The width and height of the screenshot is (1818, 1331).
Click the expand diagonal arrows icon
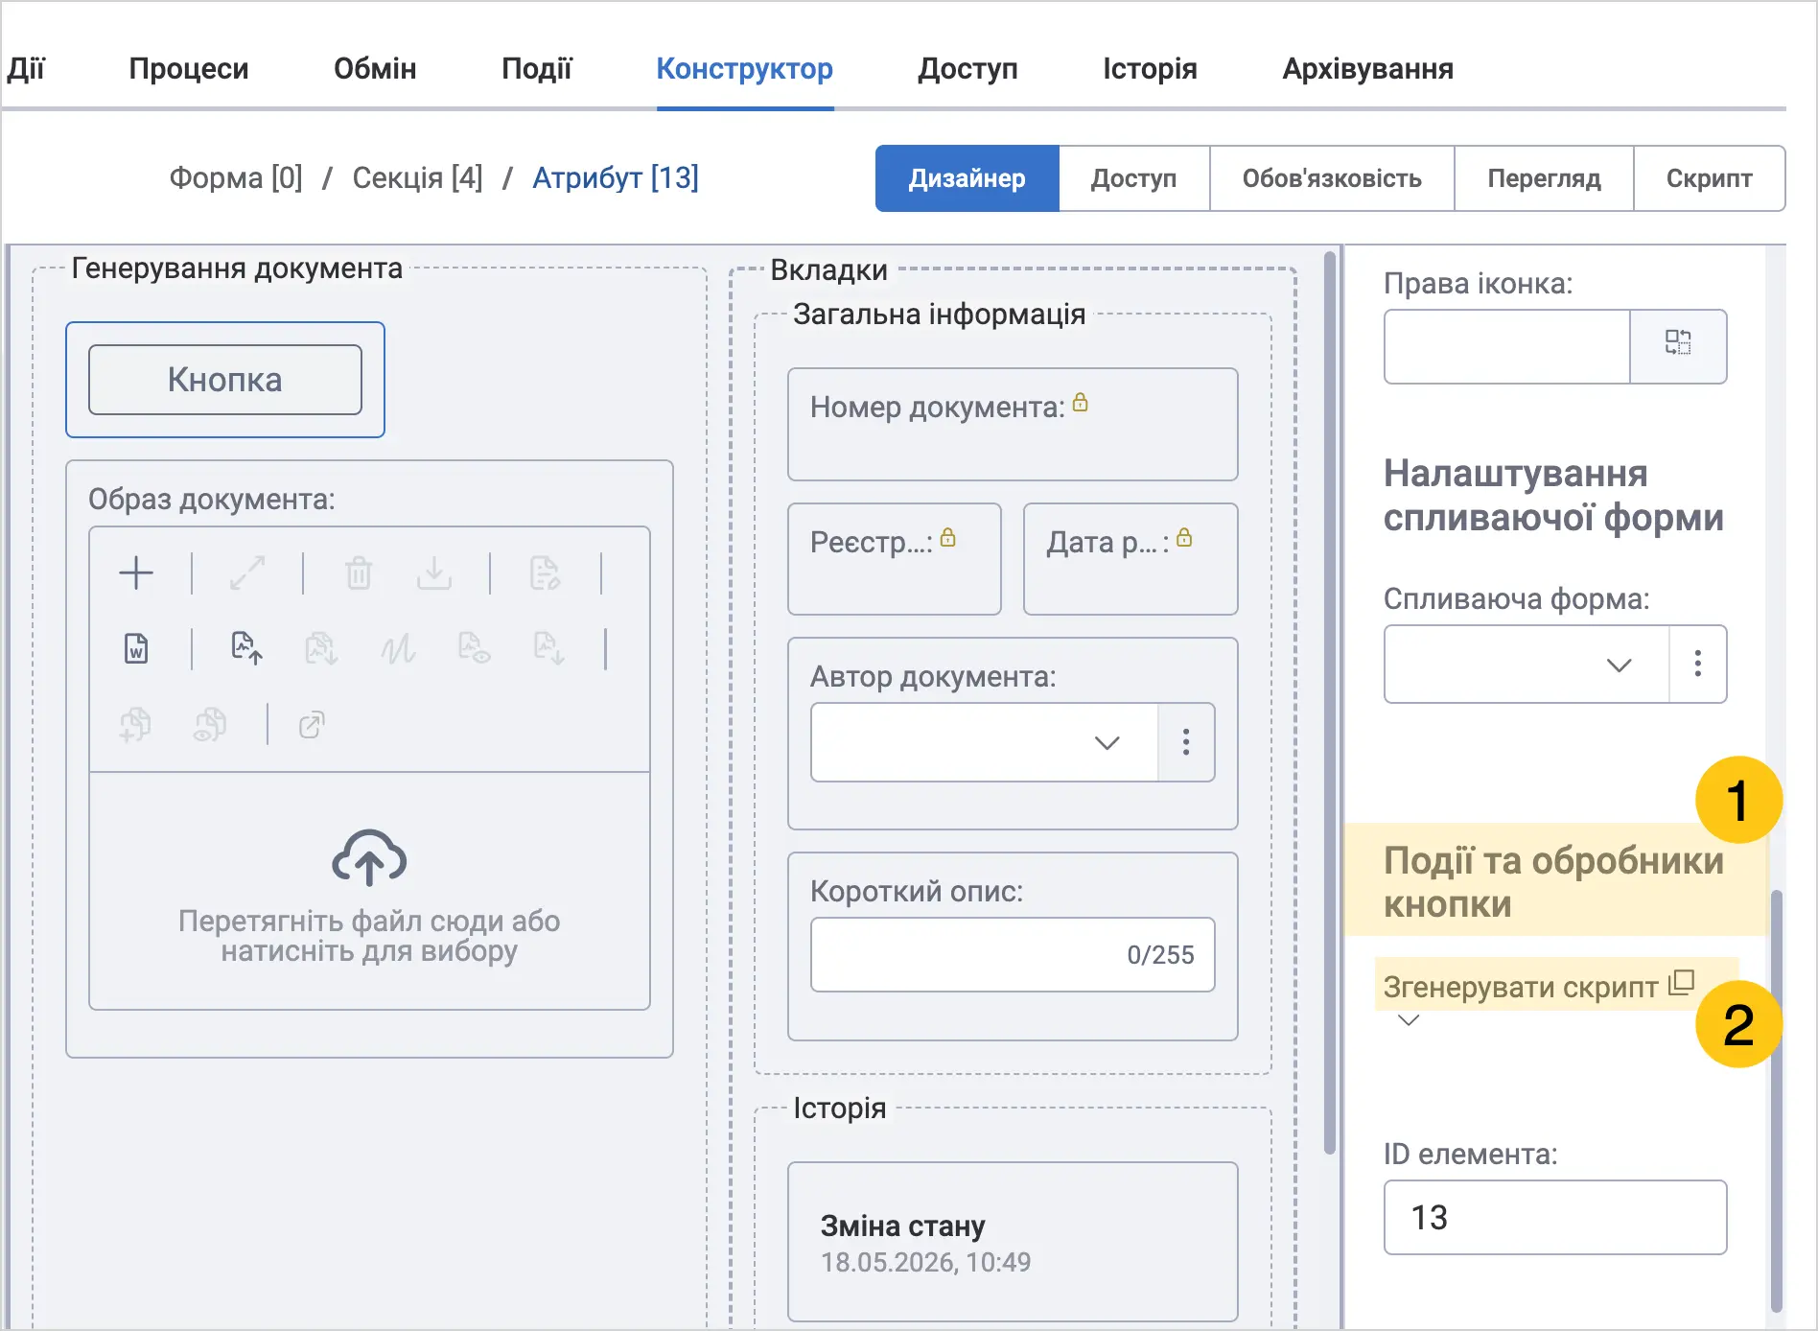pyautogui.click(x=247, y=573)
